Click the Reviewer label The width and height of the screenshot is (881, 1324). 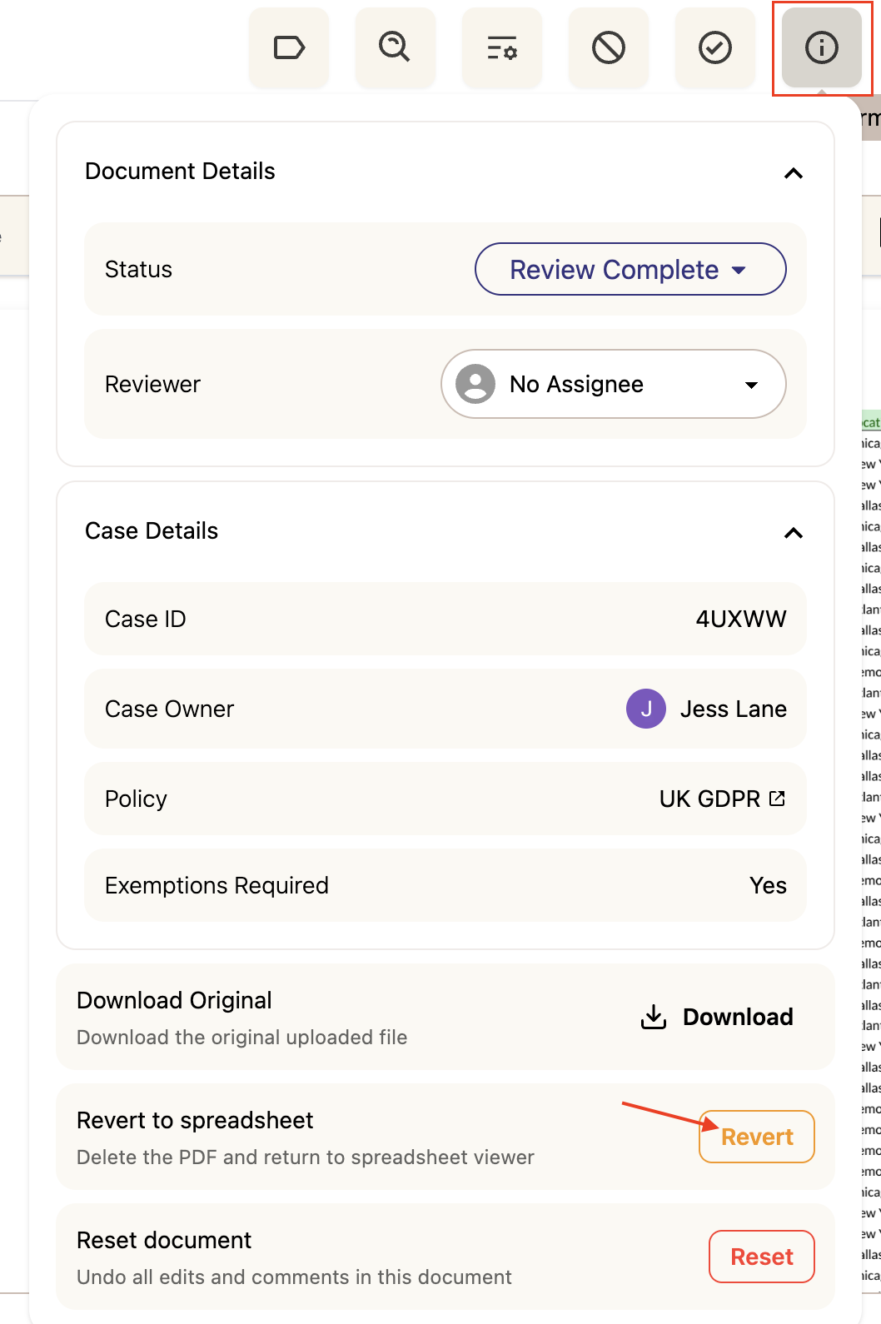152,385
